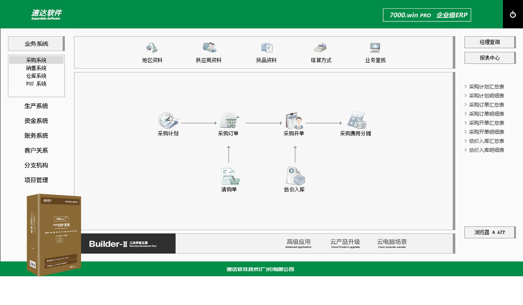The height and width of the screenshot is (305, 523).
Task: Click the 浏览器 & APP button
Action: [490, 232]
